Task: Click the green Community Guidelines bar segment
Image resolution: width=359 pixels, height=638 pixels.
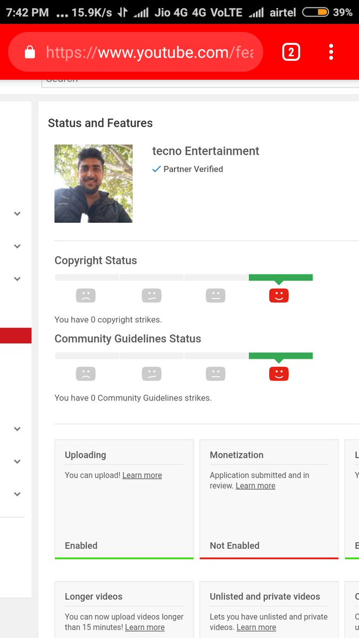Action: point(281,356)
